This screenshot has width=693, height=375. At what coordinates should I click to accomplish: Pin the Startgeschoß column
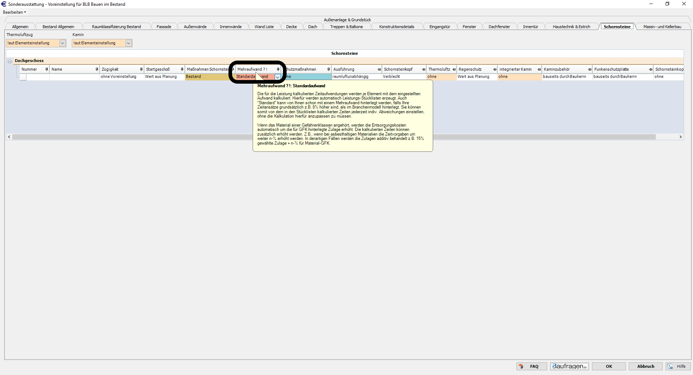(182, 69)
